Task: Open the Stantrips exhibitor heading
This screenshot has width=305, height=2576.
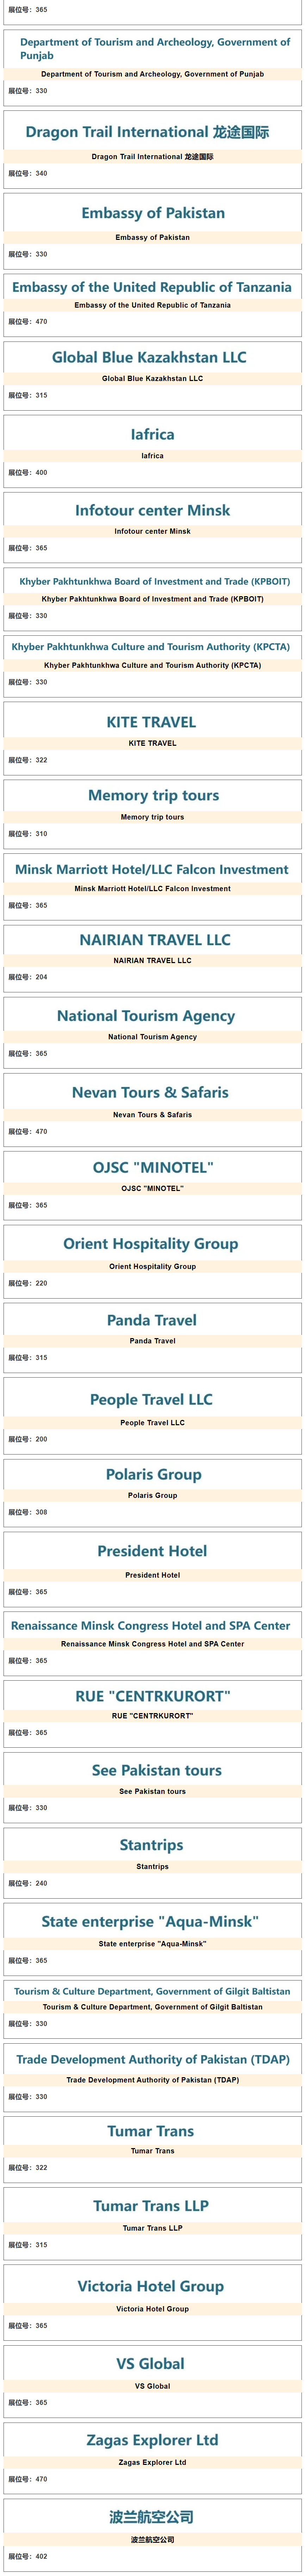Action: click(x=151, y=1845)
